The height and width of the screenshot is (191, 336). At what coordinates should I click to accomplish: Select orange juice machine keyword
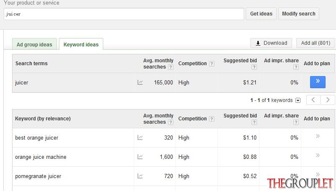point(41,157)
